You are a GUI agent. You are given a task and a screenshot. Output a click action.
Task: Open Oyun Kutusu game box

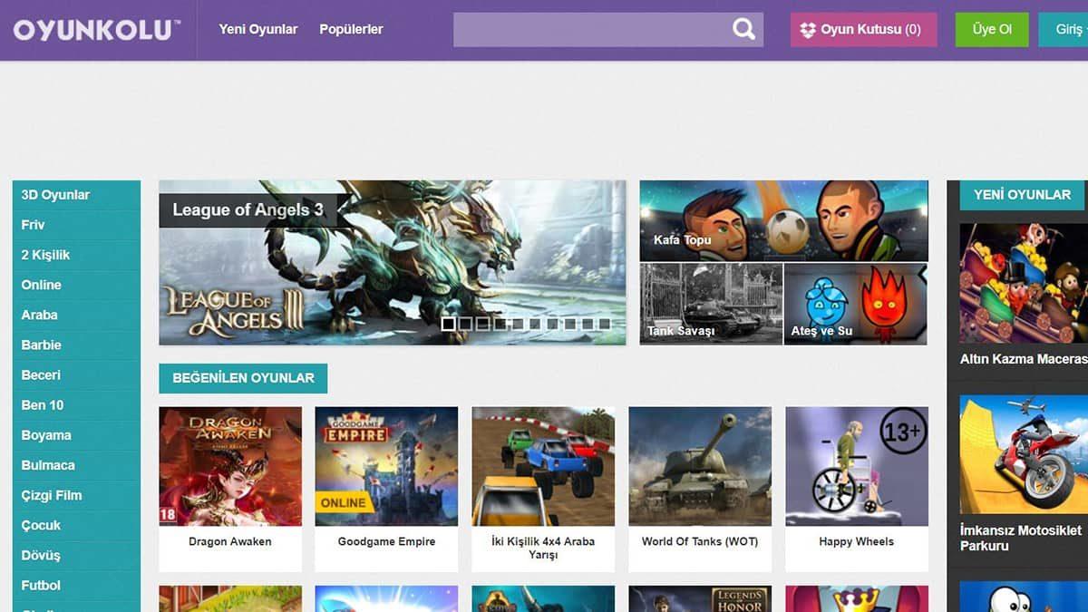[x=862, y=30]
